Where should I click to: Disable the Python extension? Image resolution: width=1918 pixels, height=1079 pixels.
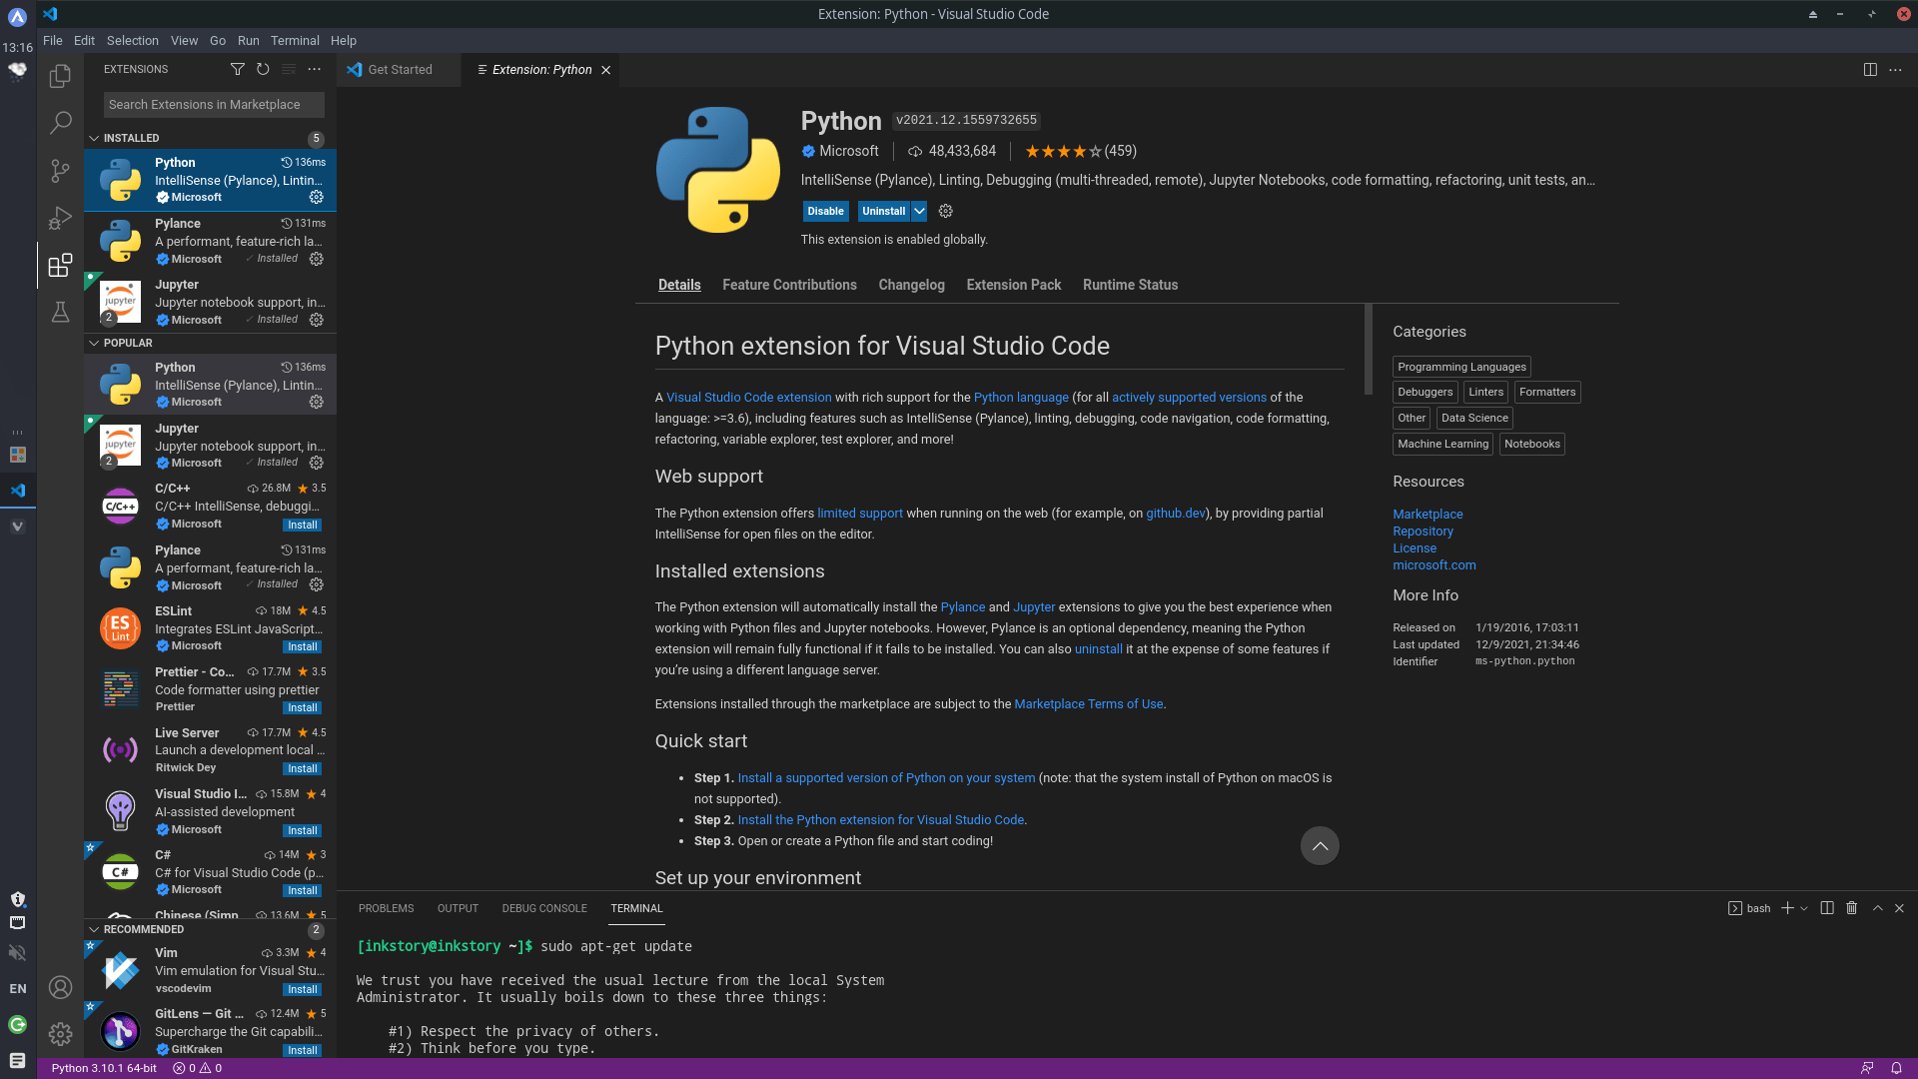(825, 211)
